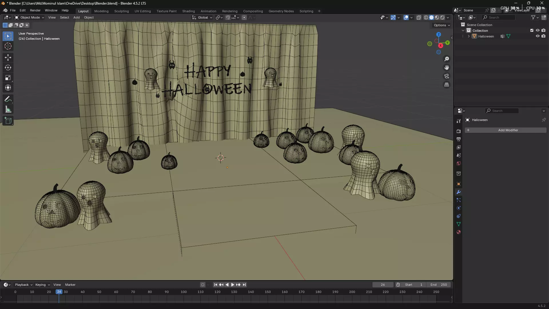Open the Render properties tab
Viewport: 549px width, 309px height.
tap(459, 131)
